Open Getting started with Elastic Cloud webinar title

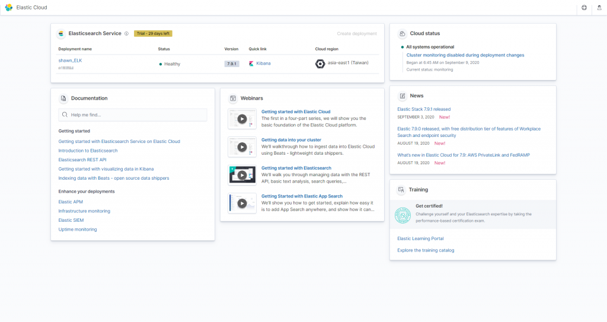click(296, 111)
